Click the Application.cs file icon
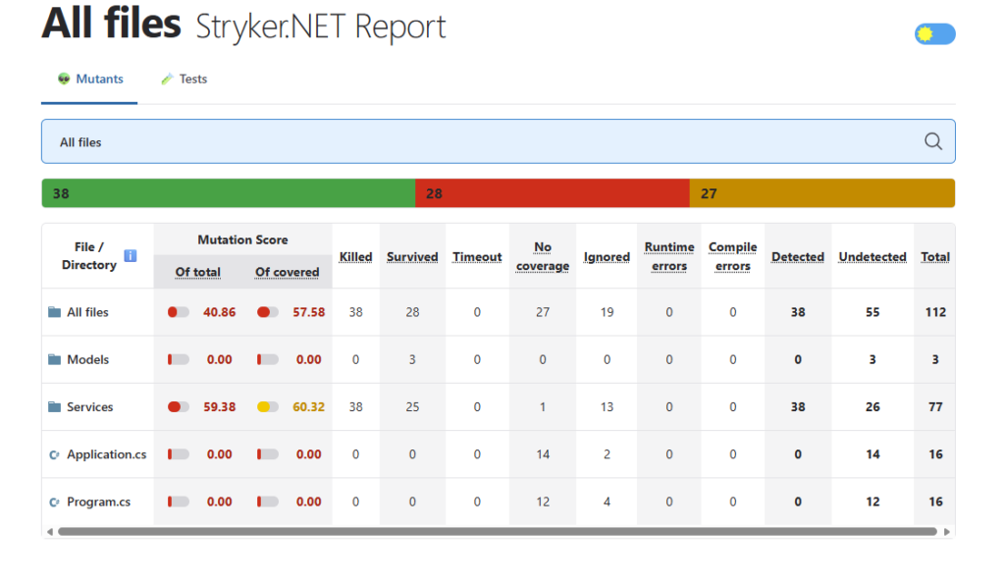Image resolution: width=1005 pixels, height=582 pixels. coord(54,455)
